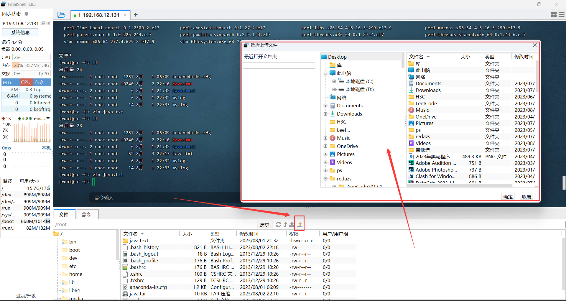The image size is (566, 301).
Task: Close the upload file dialog
Action: [x=535, y=45]
